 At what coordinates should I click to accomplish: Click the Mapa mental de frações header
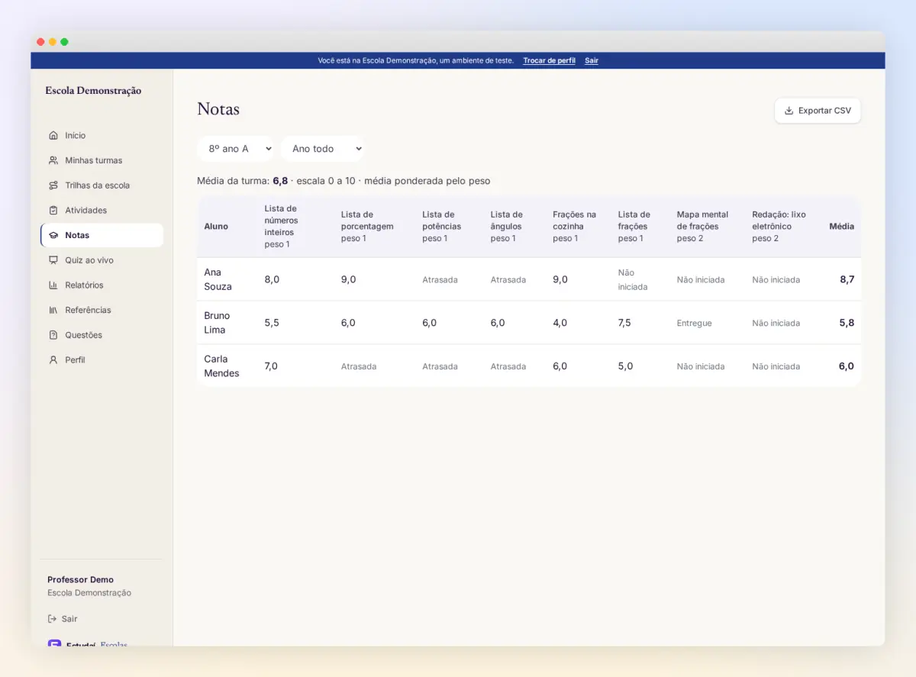[702, 226]
